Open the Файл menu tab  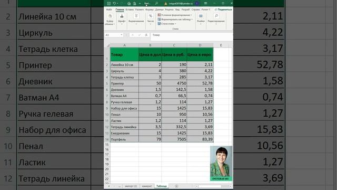(109, 9)
